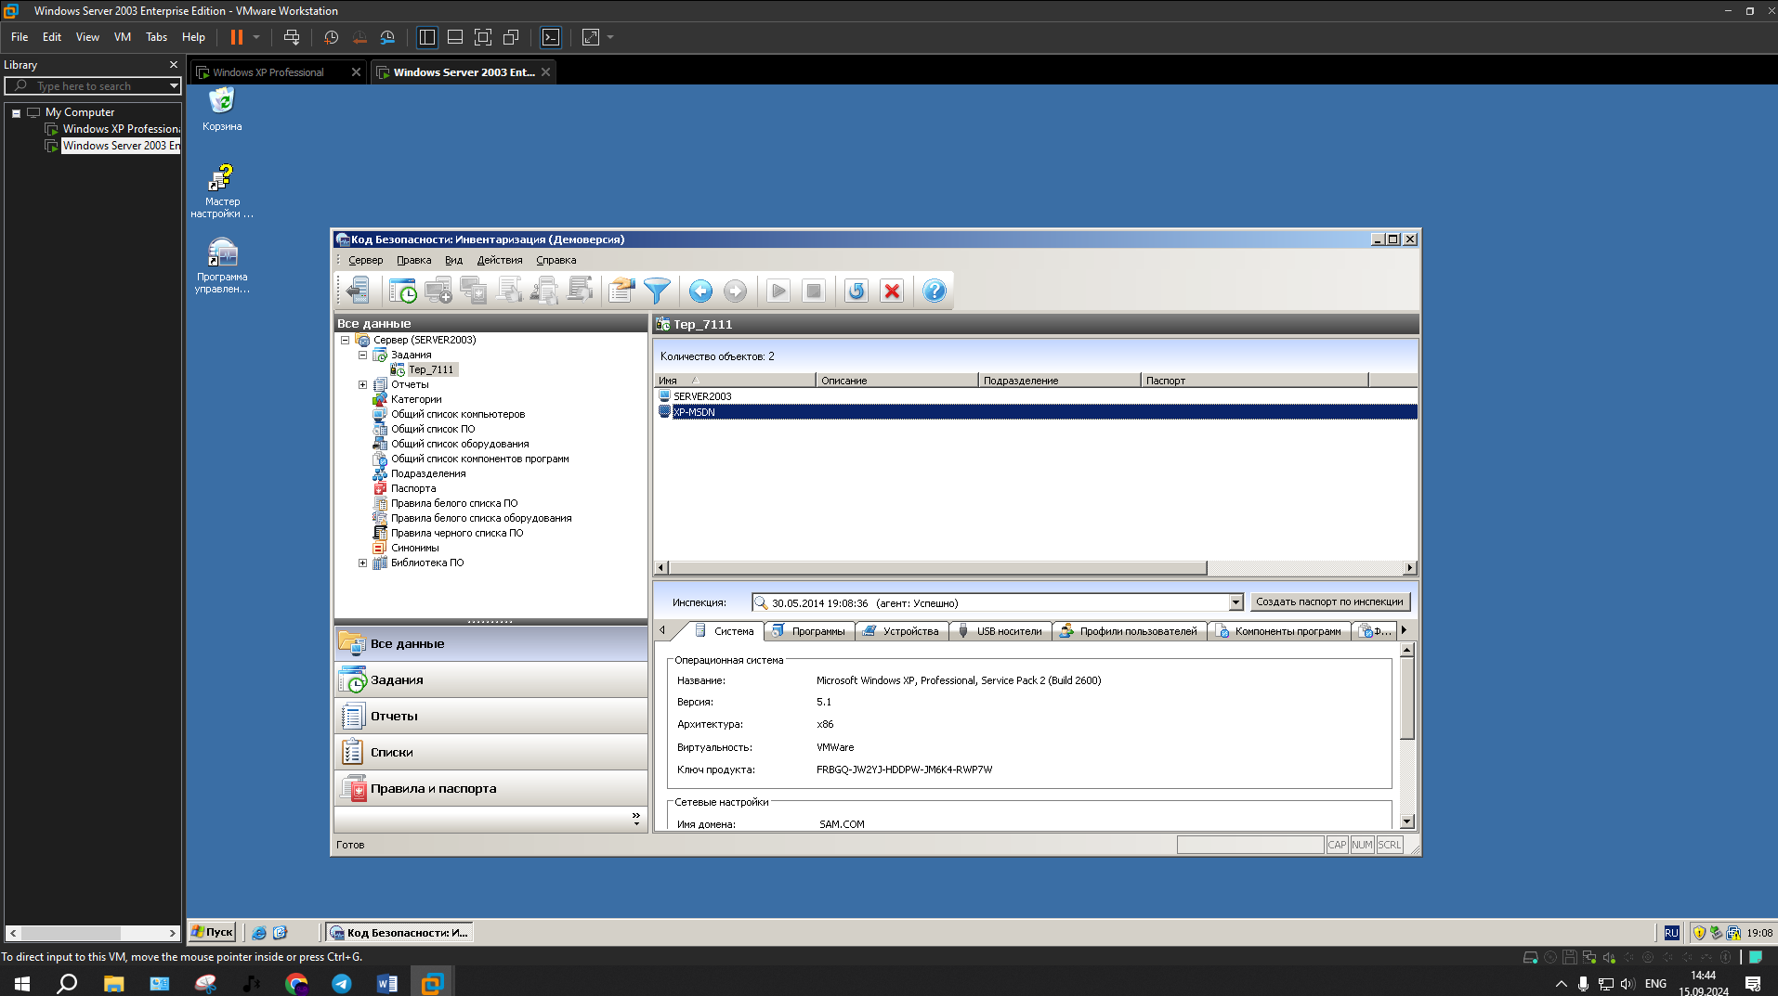
Task: Click VMware pause virtual machine button
Action: click(237, 37)
